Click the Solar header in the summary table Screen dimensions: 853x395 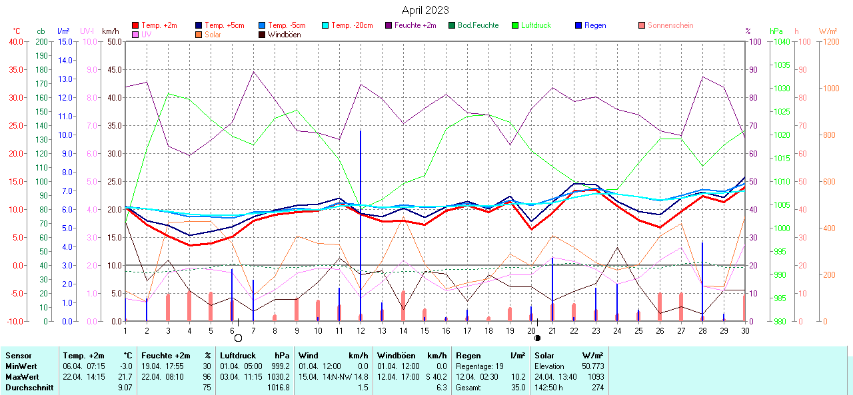(544, 356)
